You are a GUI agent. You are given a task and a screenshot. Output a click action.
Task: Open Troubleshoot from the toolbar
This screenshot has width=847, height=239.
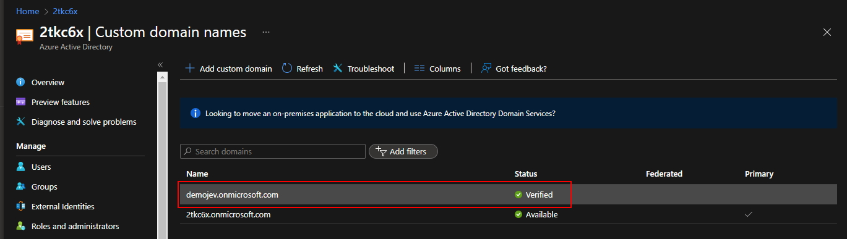371,69
